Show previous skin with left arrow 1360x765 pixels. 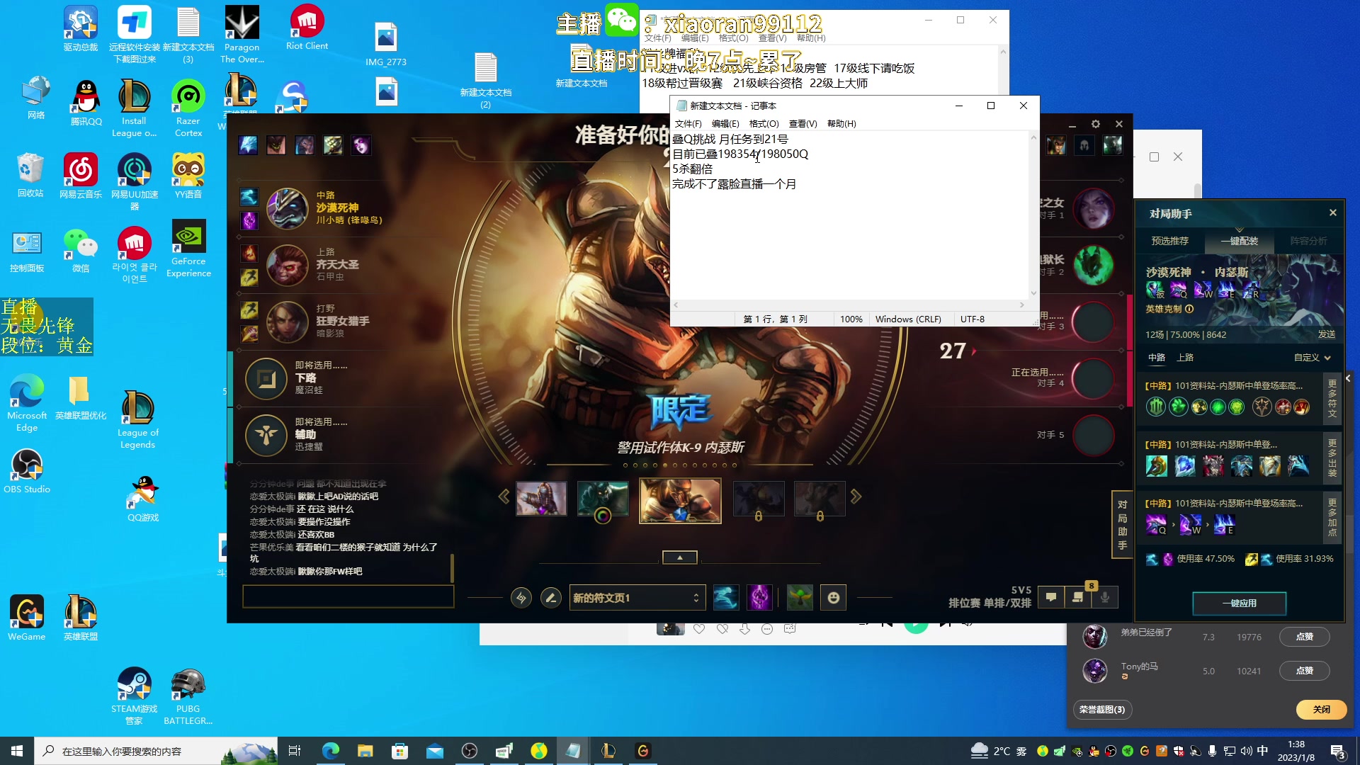[504, 497]
